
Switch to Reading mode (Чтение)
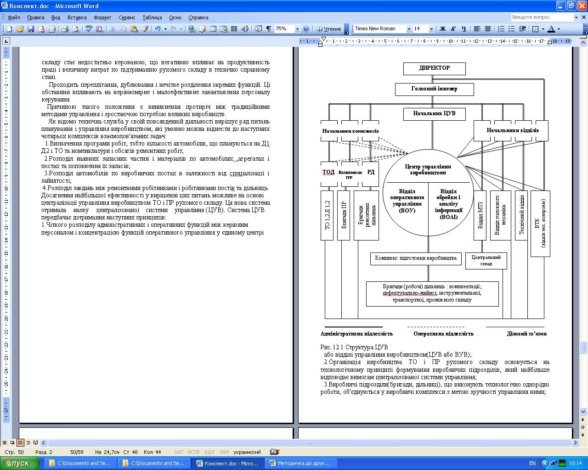pyautogui.click(x=329, y=29)
